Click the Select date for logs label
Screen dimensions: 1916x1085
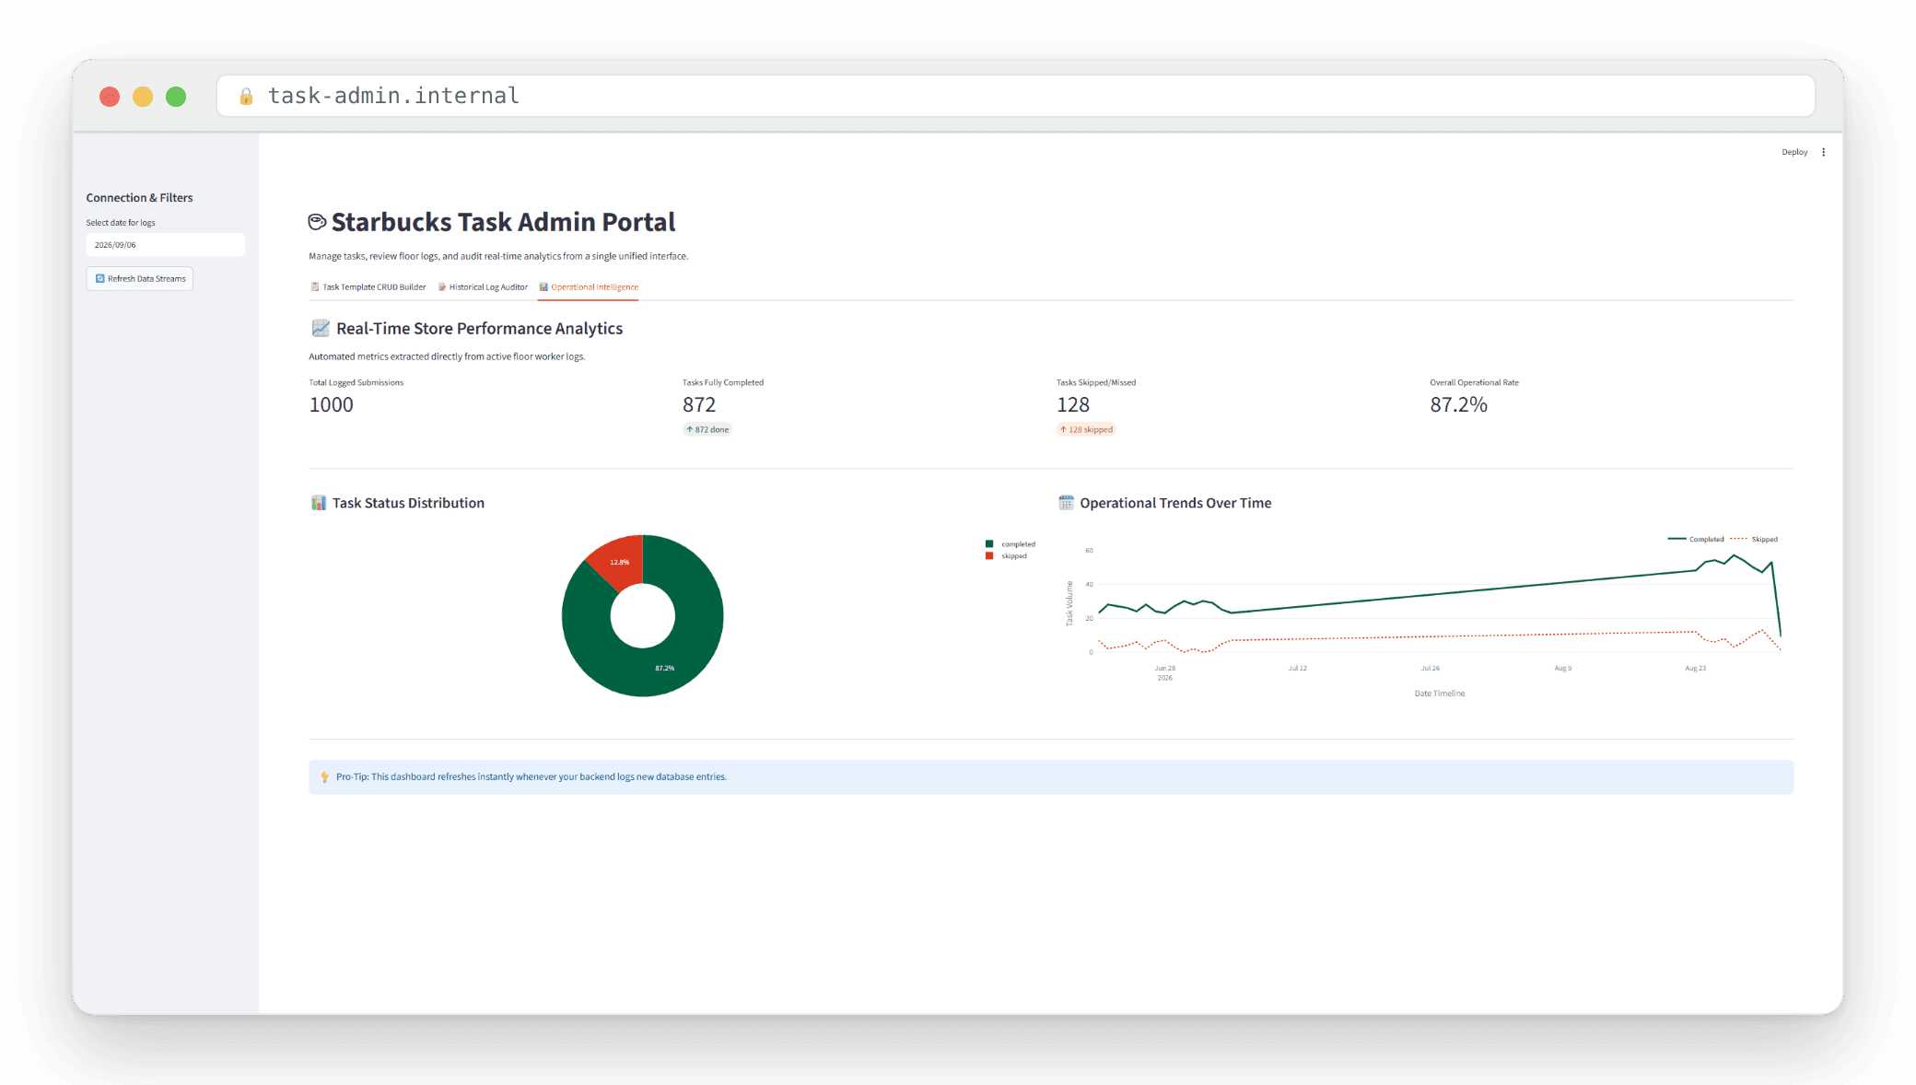(x=121, y=223)
